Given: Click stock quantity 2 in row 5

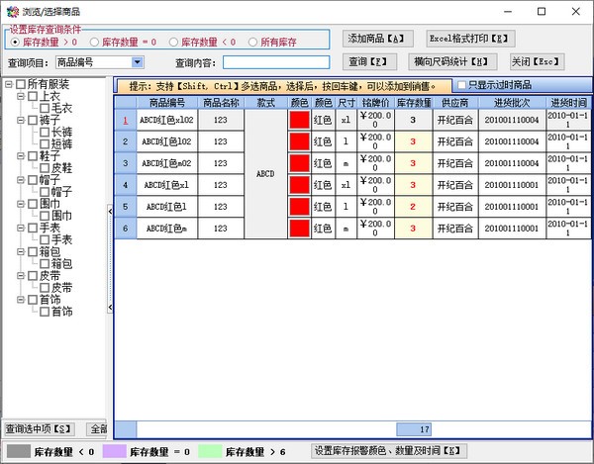Looking at the screenshot, I should (413, 207).
